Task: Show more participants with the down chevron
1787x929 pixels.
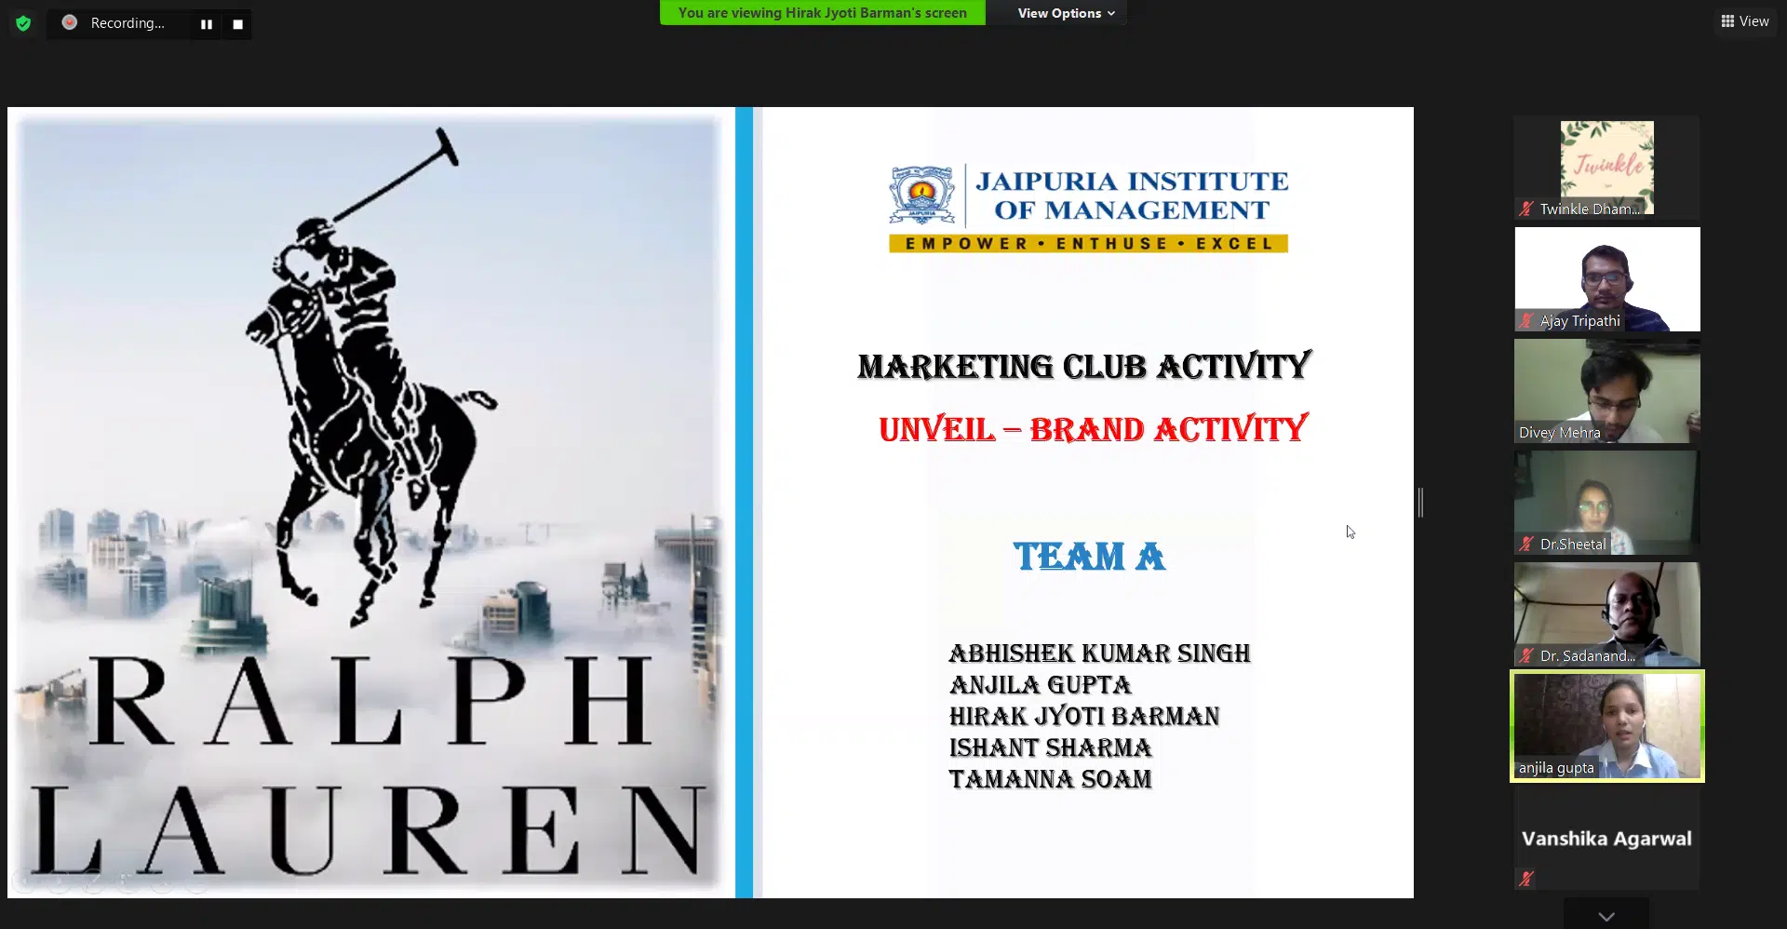Action: (x=1606, y=916)
